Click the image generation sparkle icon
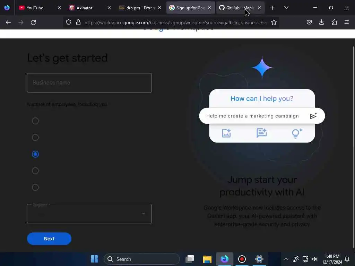Image resolution: width=355 pixels, height=266 pixels. coord(226,133)
